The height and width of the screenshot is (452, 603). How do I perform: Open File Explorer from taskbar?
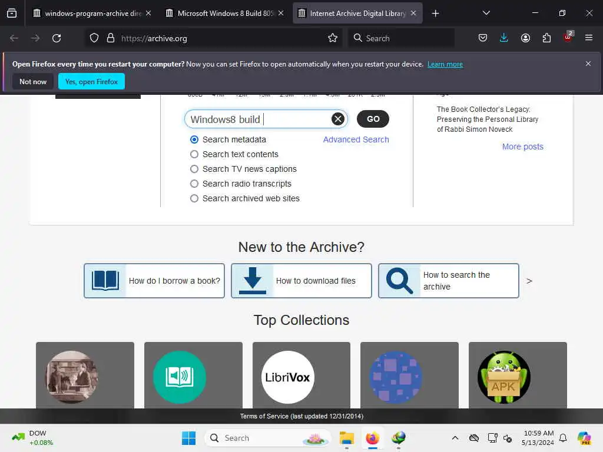click(x=346, y=438)
